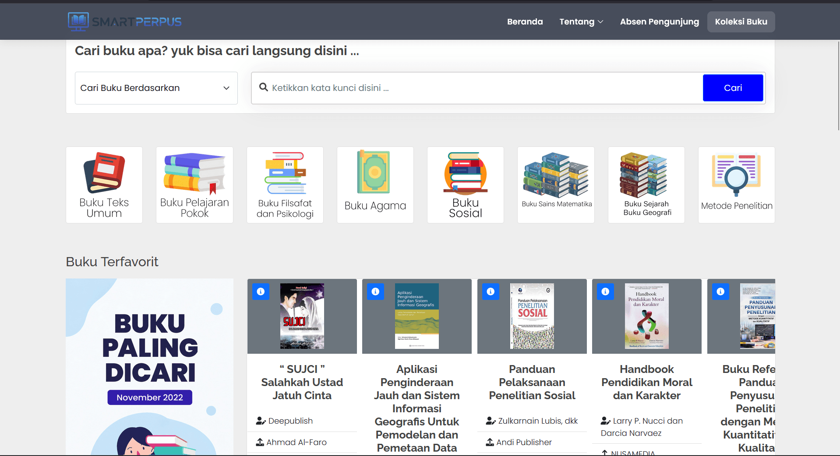Click the SmartPerpus logo
This screenshot has height=456, width=840.
tap(125, 21)
